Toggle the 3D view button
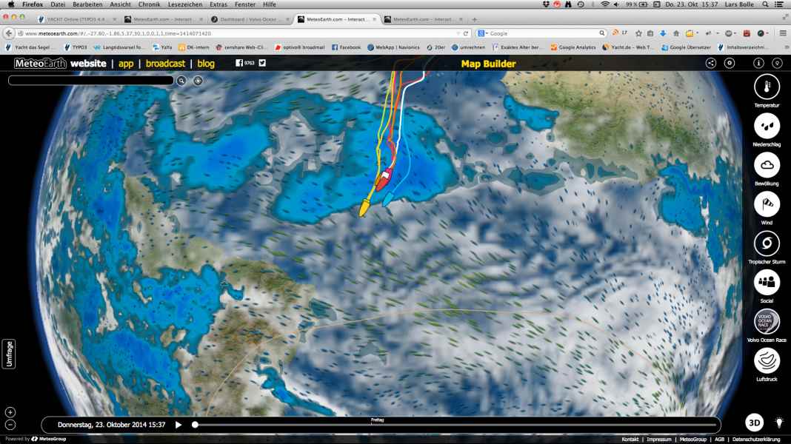The width and height of the screenshot is (791, 444). [754, 423]
